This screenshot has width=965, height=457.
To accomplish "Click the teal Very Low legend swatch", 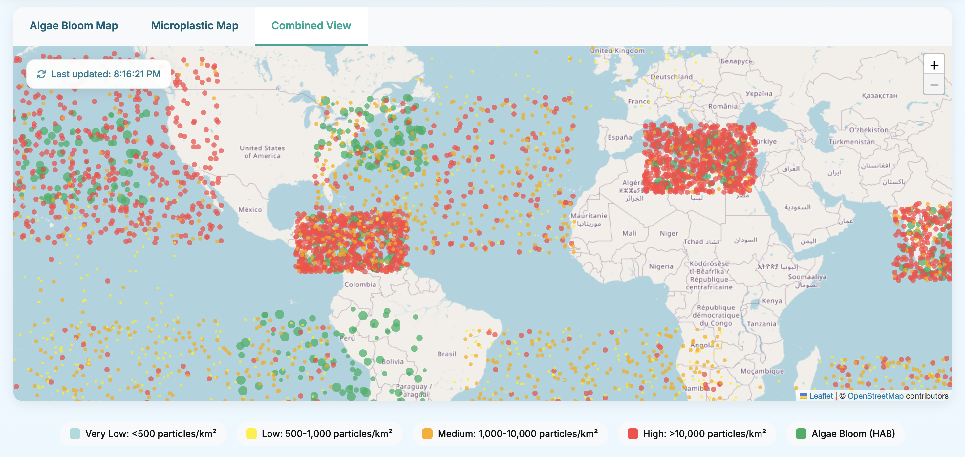I will (75, 433).
